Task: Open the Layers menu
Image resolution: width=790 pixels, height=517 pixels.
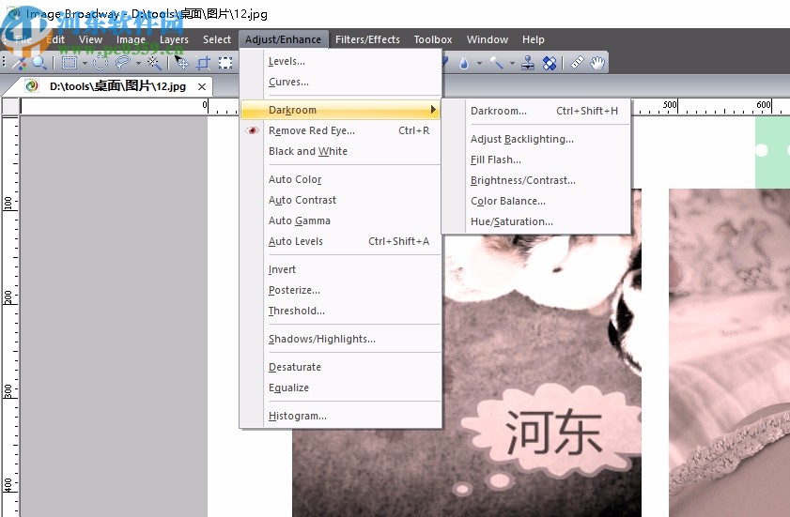Action: coord(174,39)
